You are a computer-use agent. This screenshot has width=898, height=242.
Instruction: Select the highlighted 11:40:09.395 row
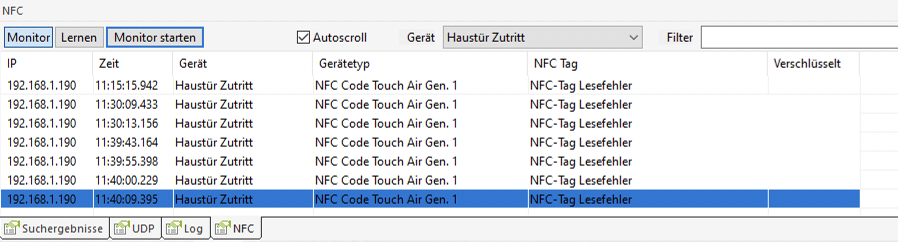127,200
